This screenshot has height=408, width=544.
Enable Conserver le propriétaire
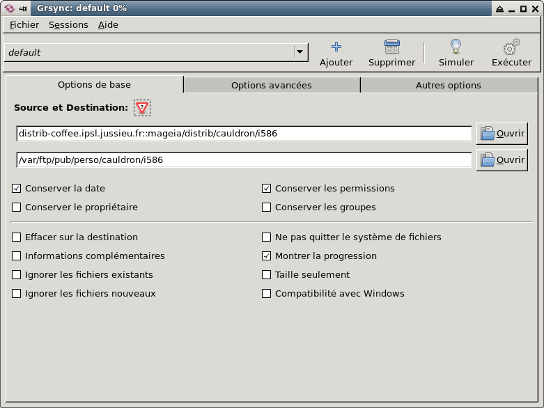16,207
